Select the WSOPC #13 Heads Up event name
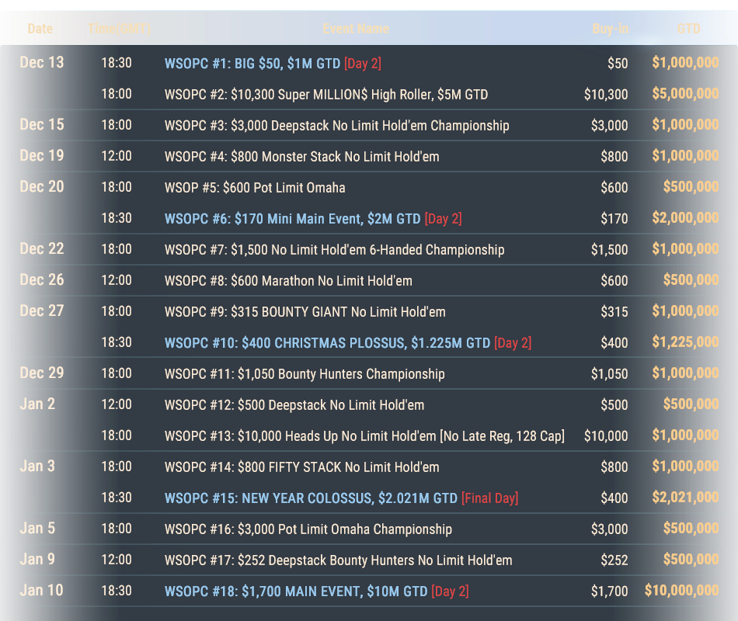738x621 pixels. tap(364, 435)
